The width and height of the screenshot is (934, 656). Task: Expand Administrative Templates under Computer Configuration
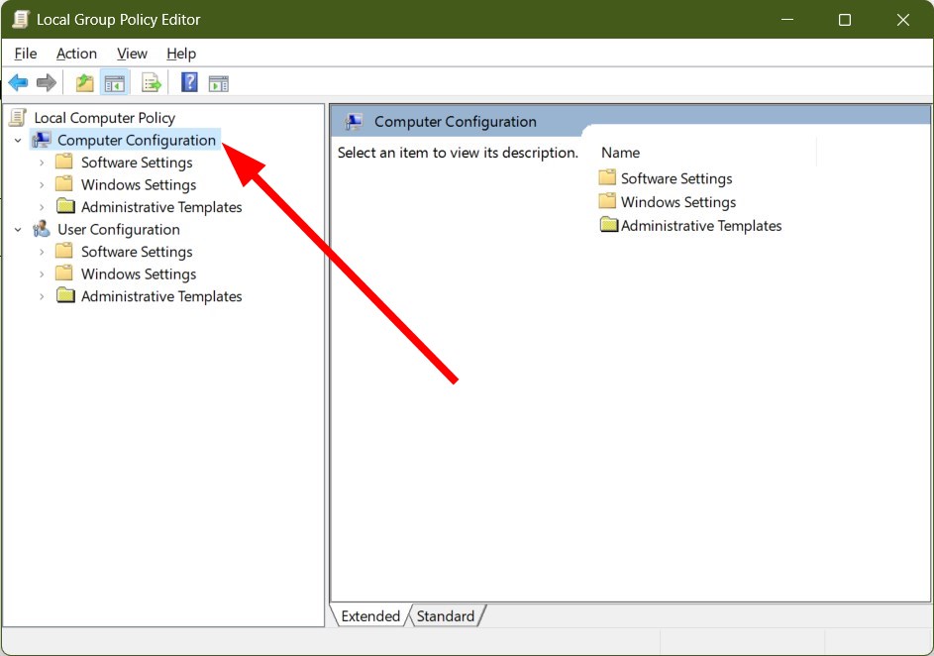point(41,207)
